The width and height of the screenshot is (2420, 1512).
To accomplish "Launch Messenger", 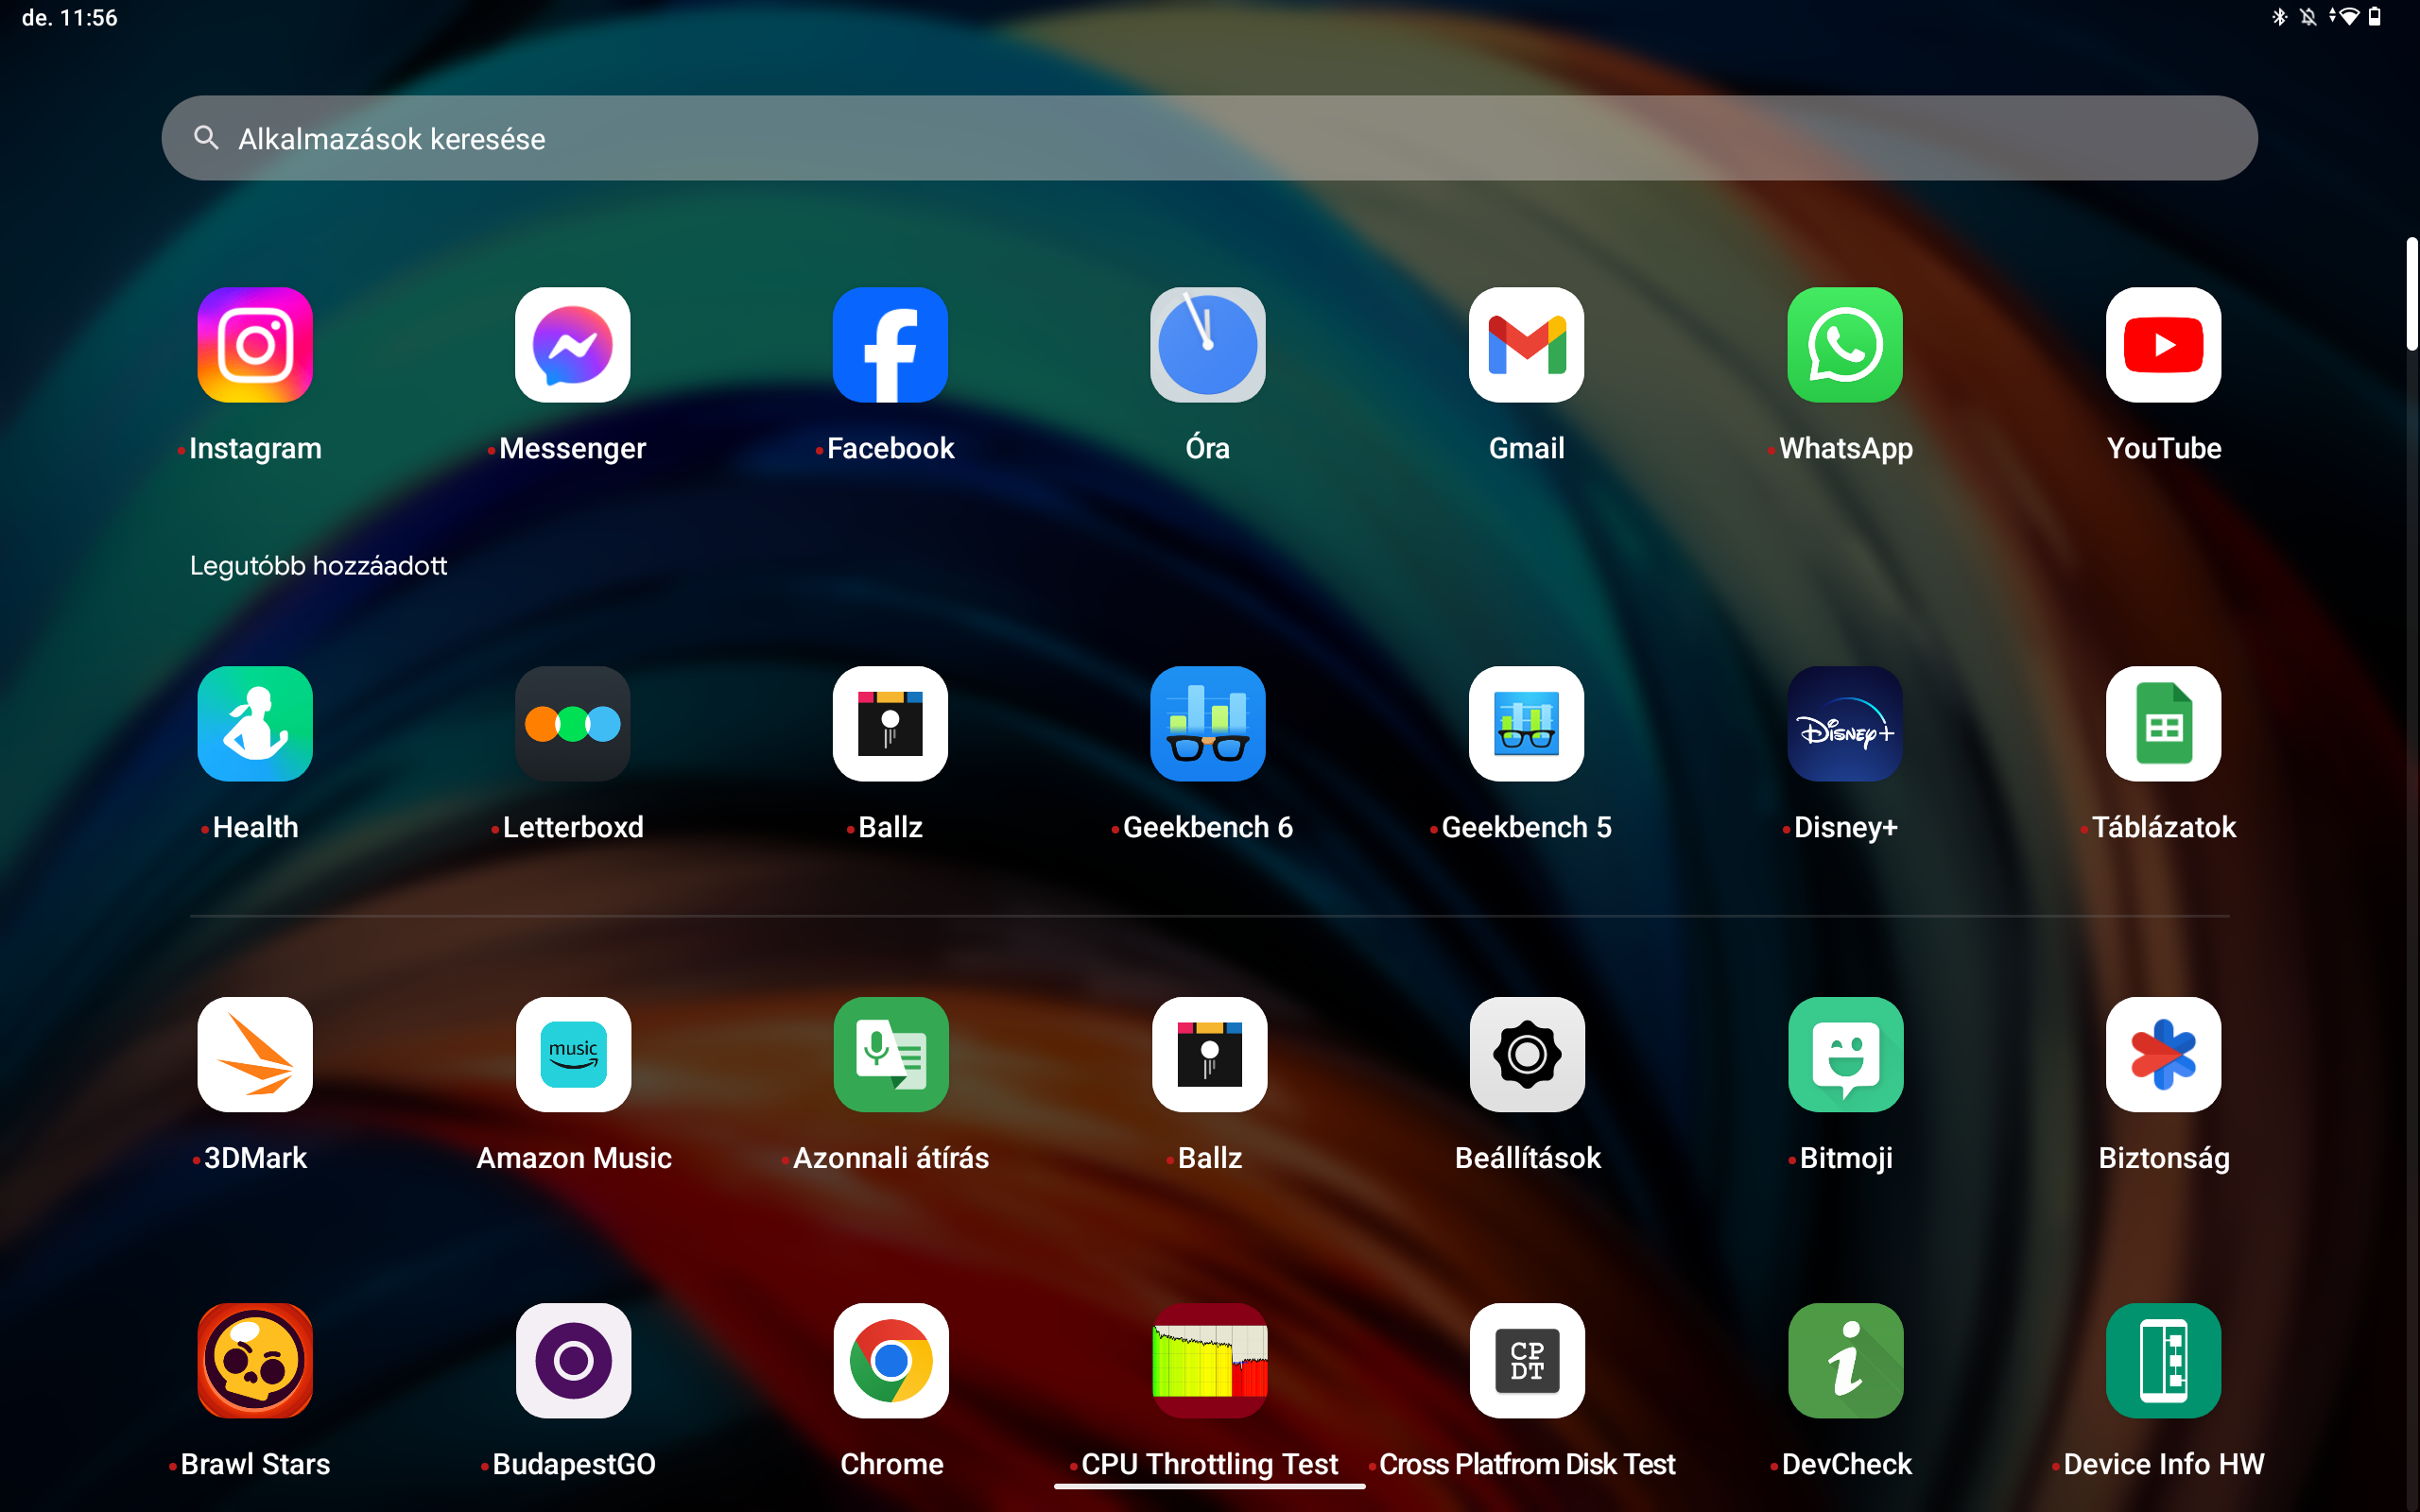I will [x=573, y=345].
